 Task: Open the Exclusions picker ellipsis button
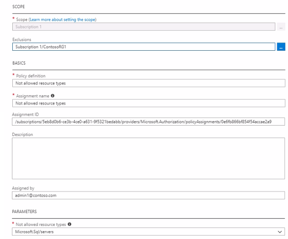coord(281,47)
